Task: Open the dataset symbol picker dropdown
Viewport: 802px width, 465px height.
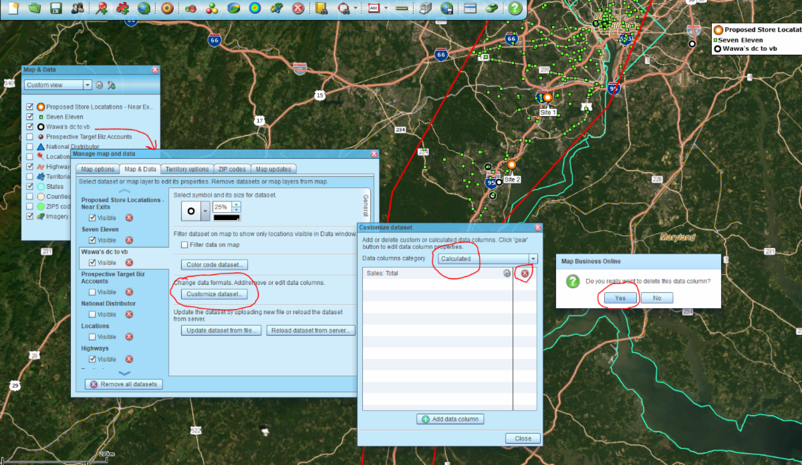Action: point(205,210)
